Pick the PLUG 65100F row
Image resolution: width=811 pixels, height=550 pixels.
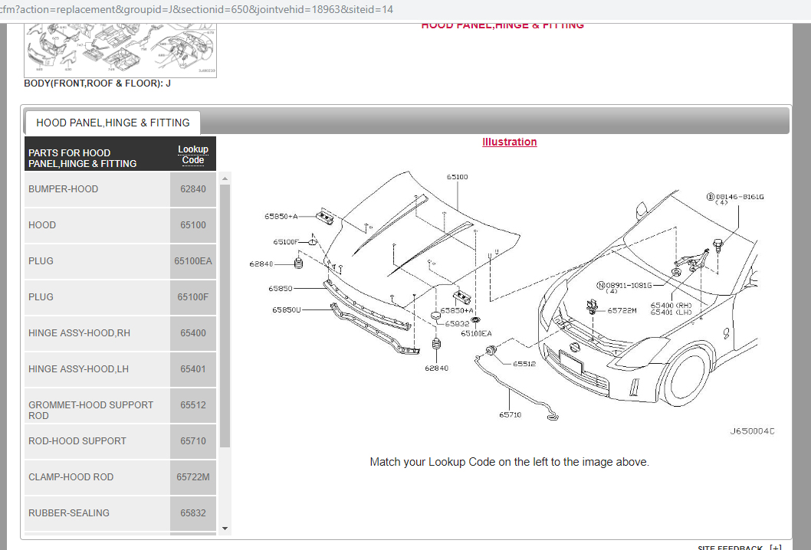point(120,297)
